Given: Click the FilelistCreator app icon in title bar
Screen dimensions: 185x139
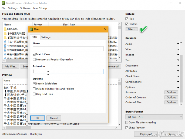Looking at the screenshot, I should coord(3,3).
